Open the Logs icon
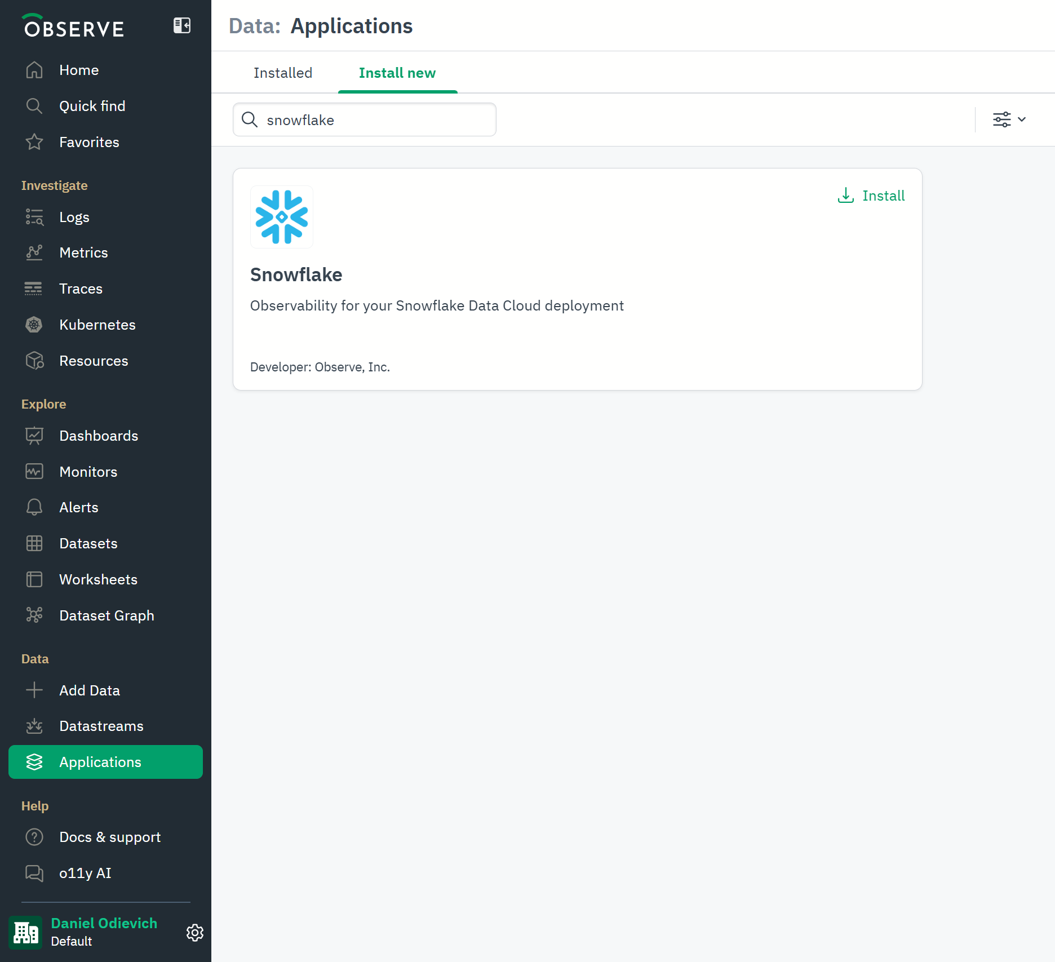 34,217
